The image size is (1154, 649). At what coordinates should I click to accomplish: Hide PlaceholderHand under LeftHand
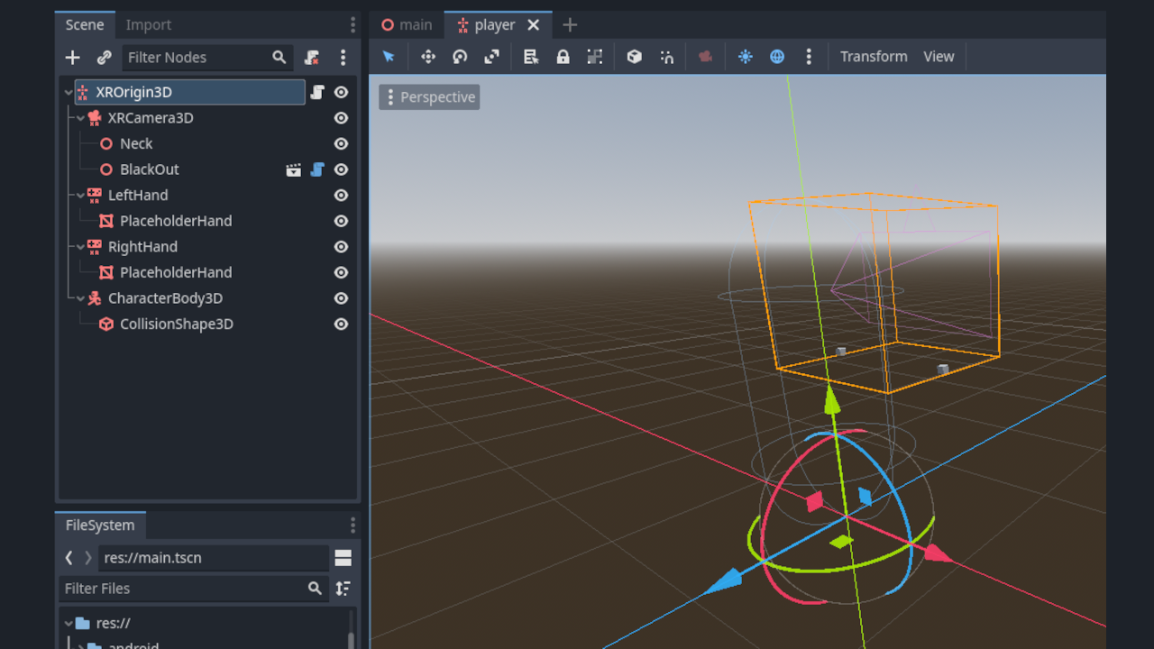point(341,221)
